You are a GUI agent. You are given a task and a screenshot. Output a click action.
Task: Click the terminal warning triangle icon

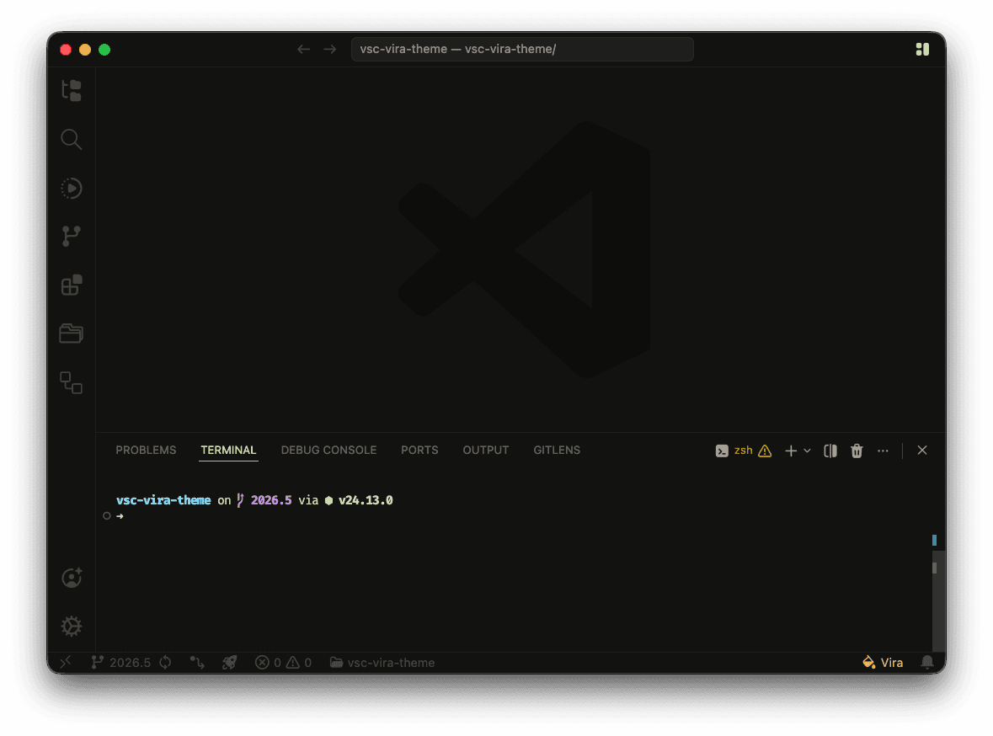765,451
